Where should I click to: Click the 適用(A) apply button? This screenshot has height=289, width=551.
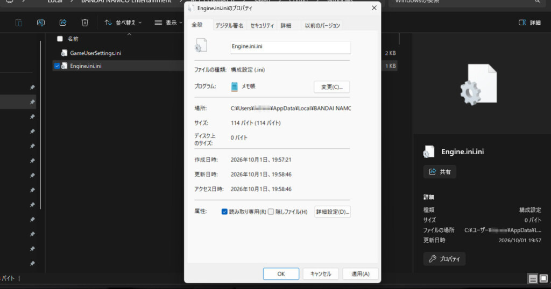click(361, 274)
